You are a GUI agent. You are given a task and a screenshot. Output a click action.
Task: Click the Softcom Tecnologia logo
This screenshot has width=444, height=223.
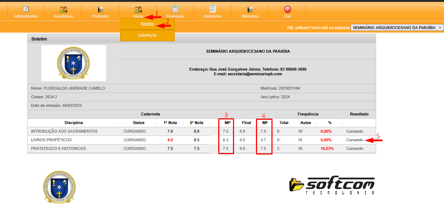coord(332,185)
